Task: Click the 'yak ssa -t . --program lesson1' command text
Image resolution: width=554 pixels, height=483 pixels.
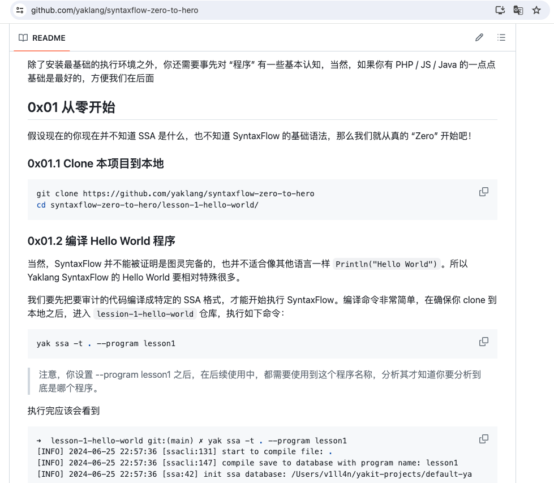Action: point(106,343)
